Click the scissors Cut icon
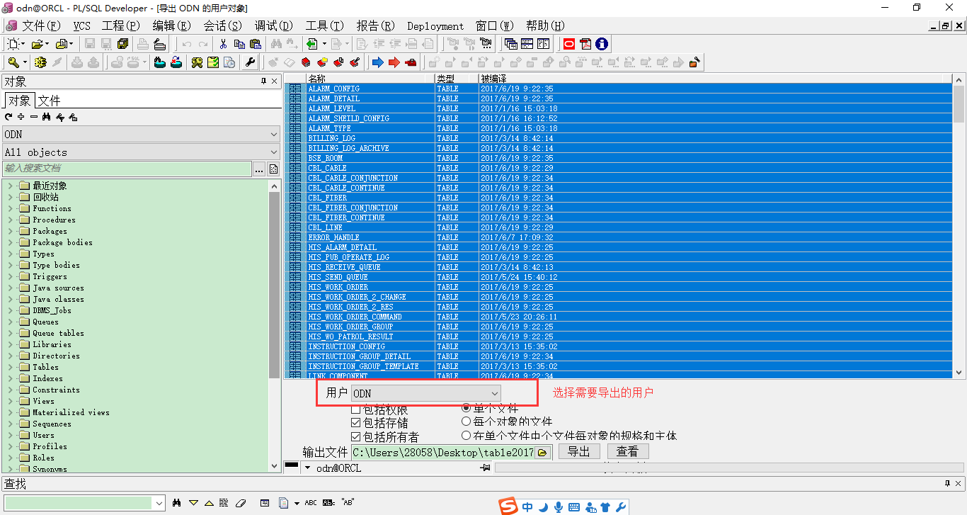Screen dimensions: 967x515 223,44
